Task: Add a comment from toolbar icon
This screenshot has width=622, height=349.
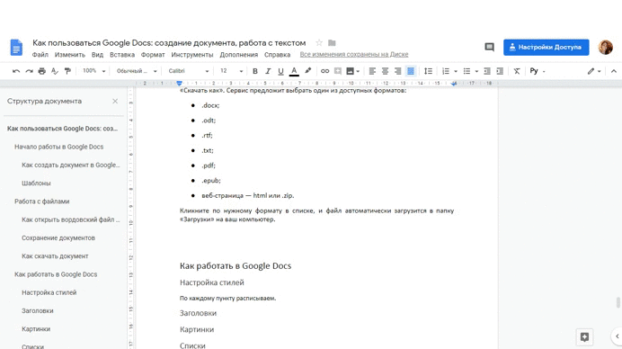Action: pos(338,71)
